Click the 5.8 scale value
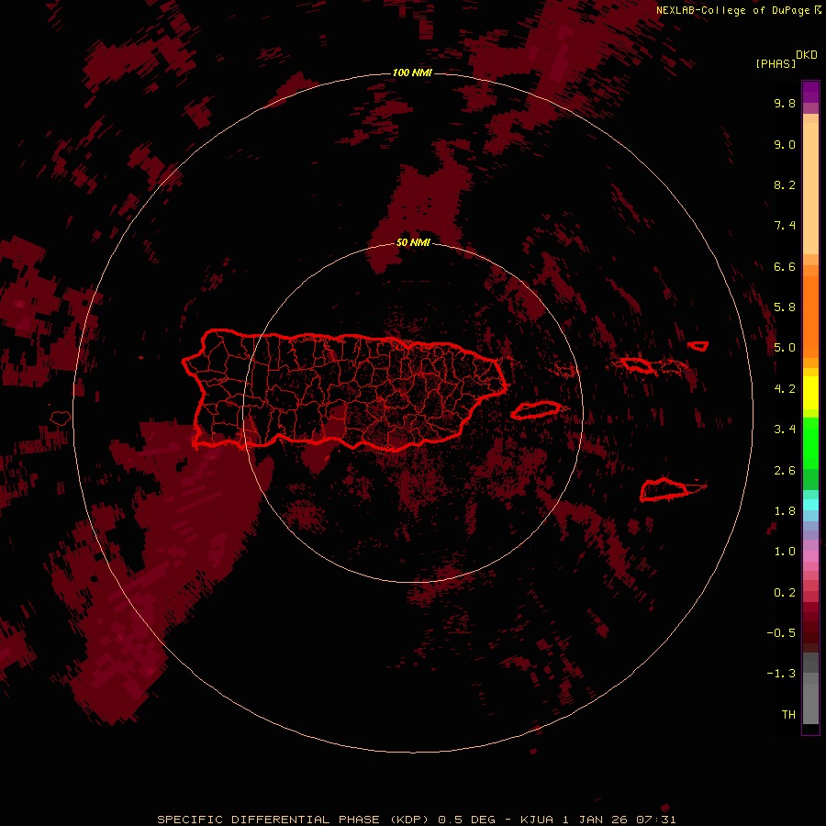The width and height of the screenshot is (826, 826). [x=785, y=307]
